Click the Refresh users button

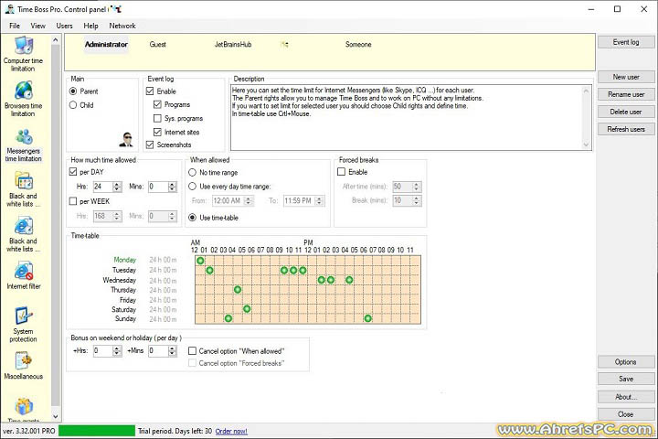click(626, 129)
